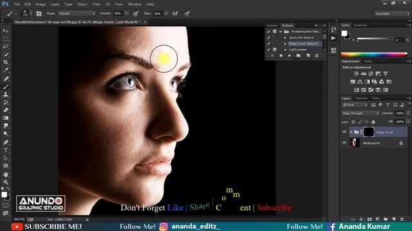
Task: Open the Image menu
Action: [x=41, y=4]
